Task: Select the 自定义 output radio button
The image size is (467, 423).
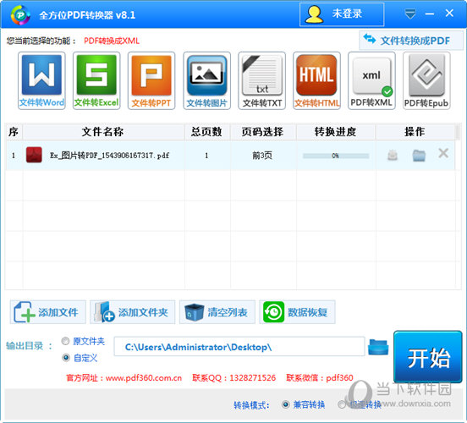Action: (x=65, y=358)
